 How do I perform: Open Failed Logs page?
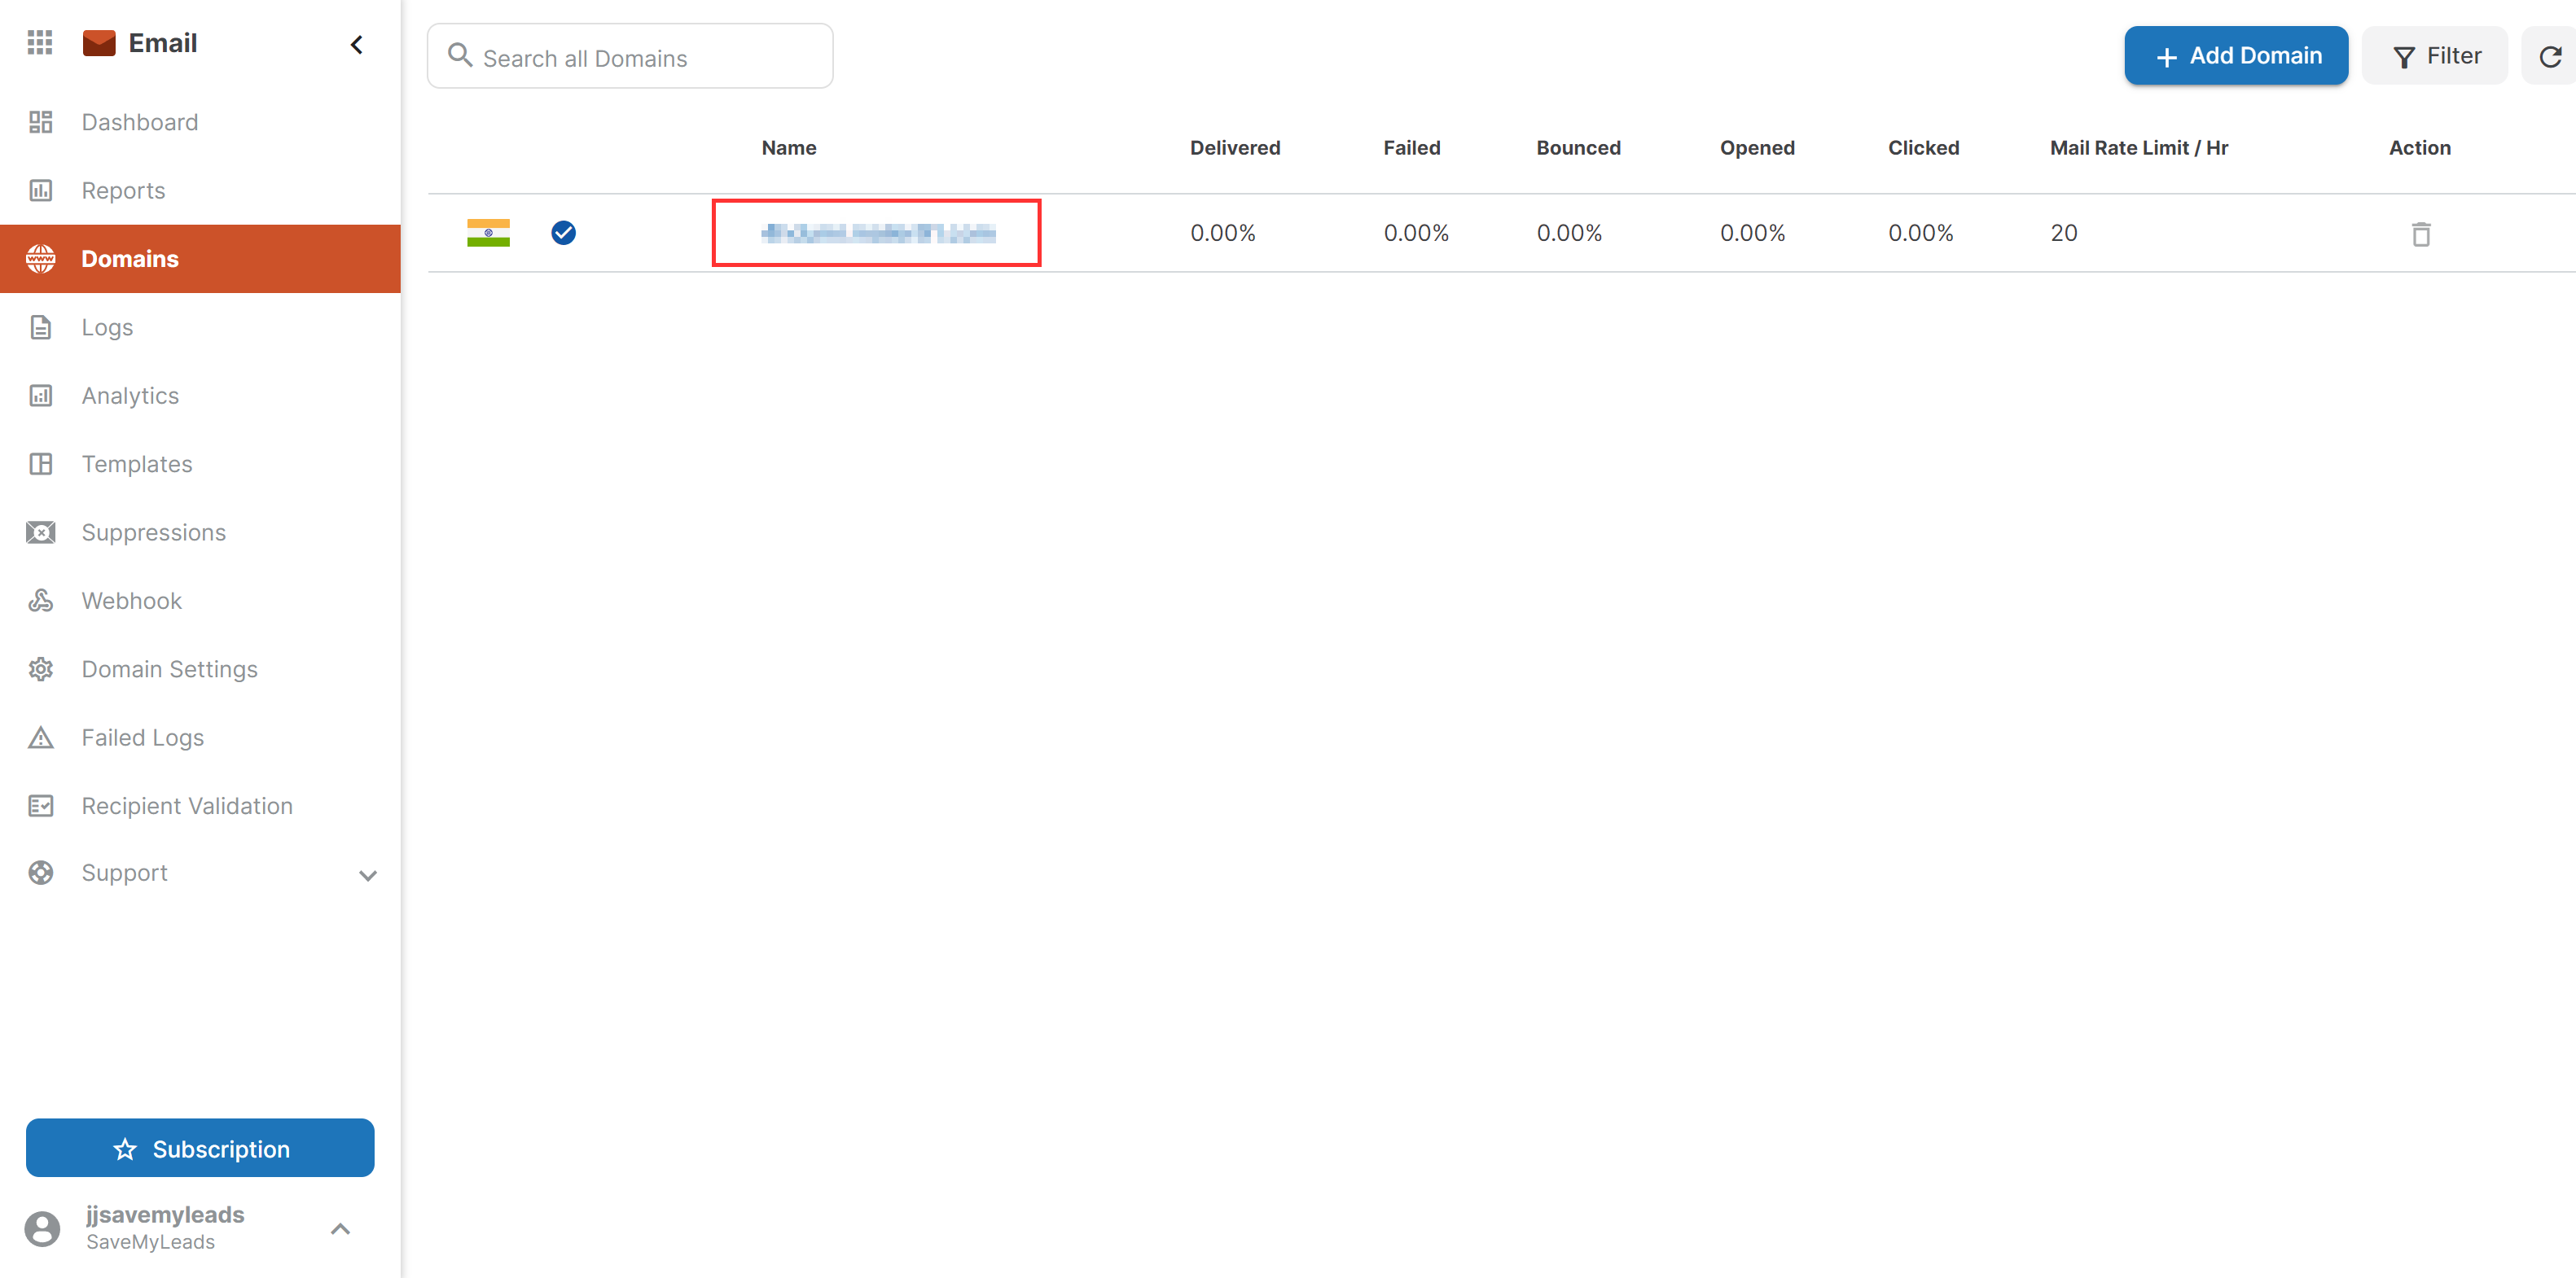point(143,737)
